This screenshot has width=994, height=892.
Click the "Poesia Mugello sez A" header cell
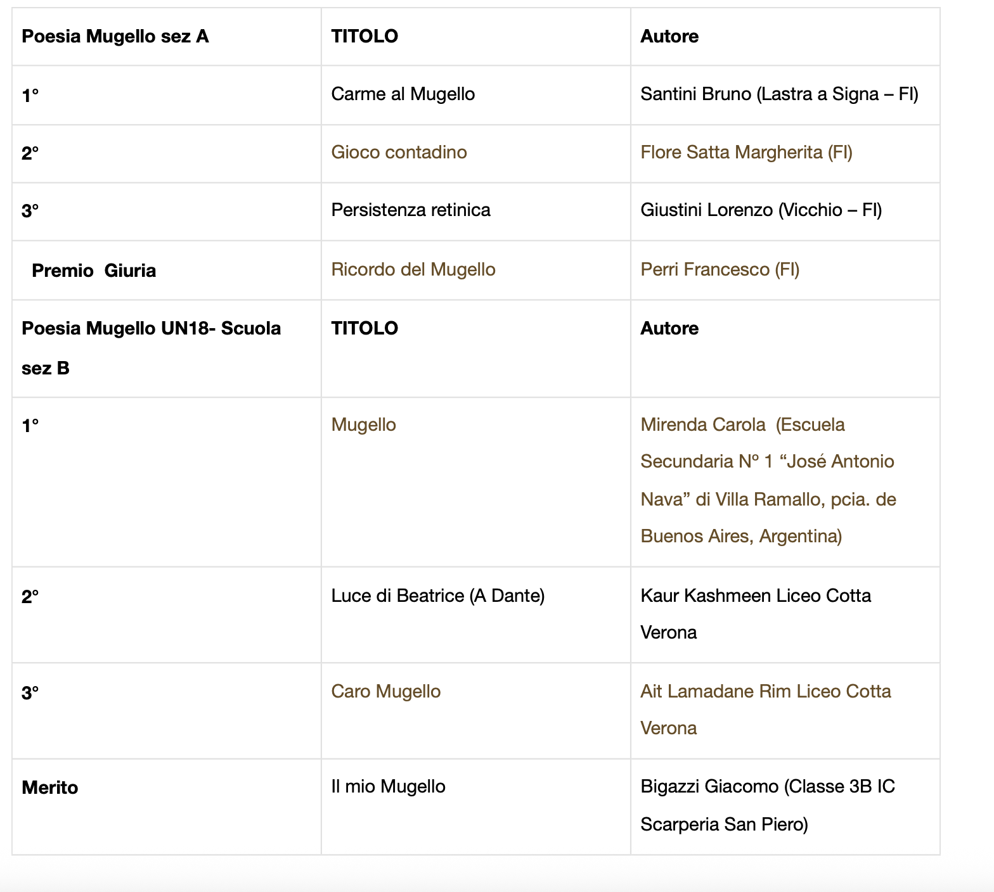tap(115, 36)
